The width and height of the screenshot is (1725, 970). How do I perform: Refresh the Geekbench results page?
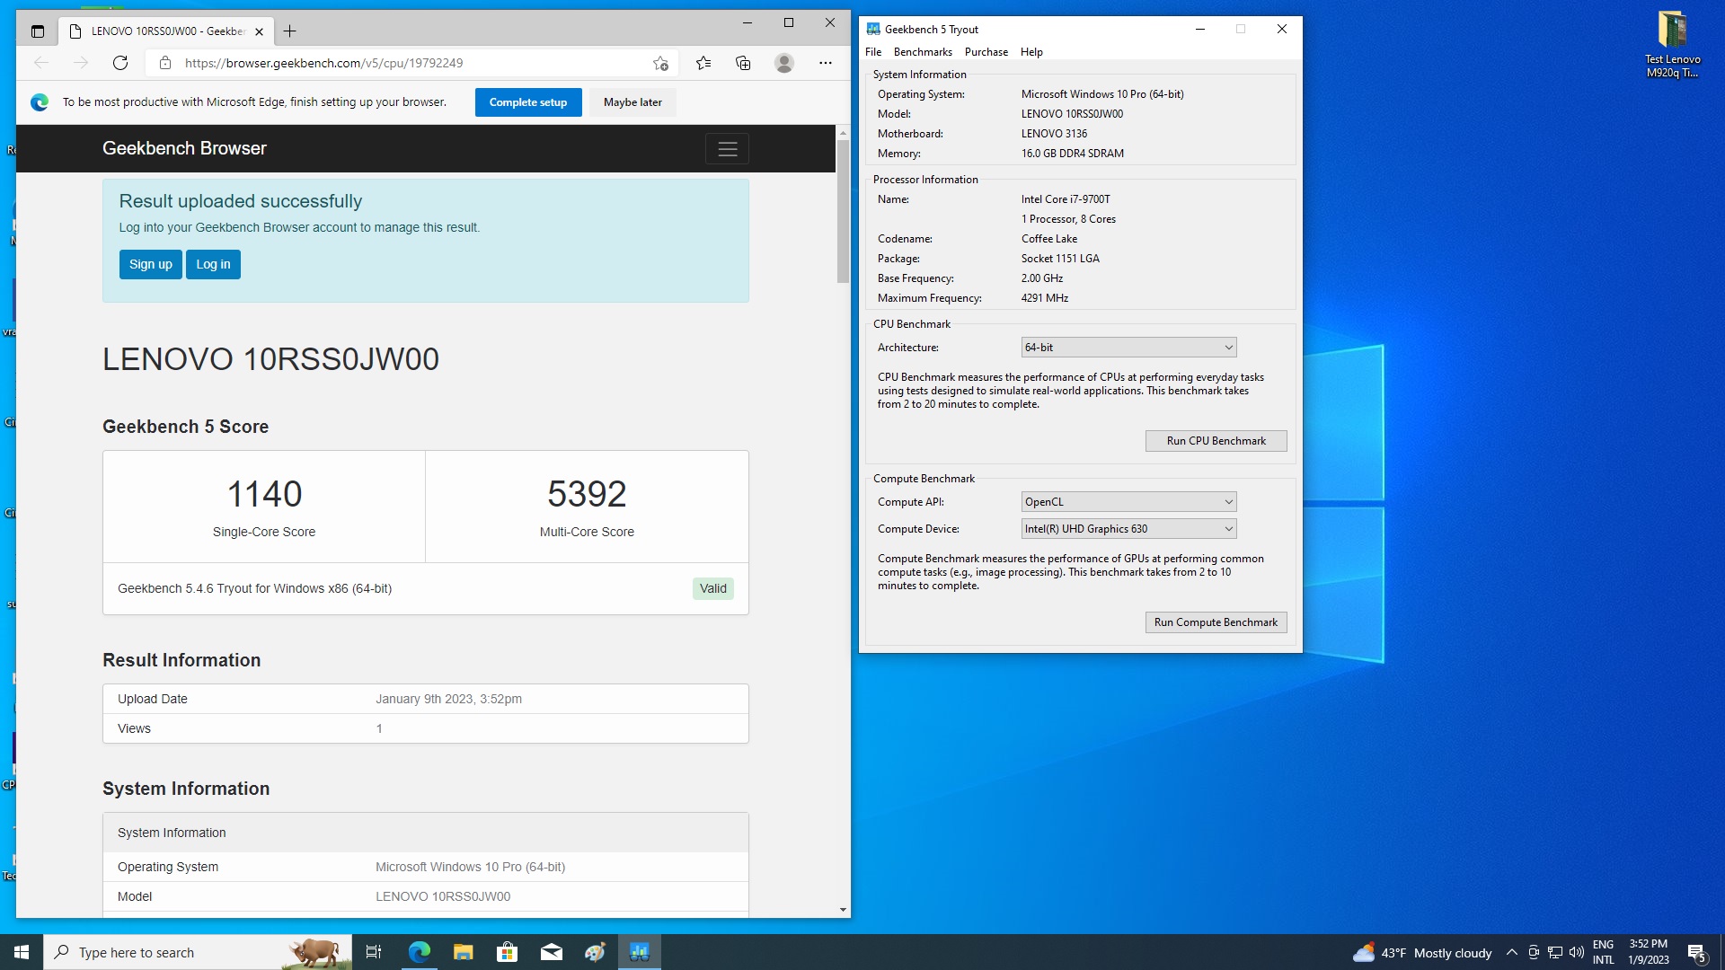(x=120, y=63)
